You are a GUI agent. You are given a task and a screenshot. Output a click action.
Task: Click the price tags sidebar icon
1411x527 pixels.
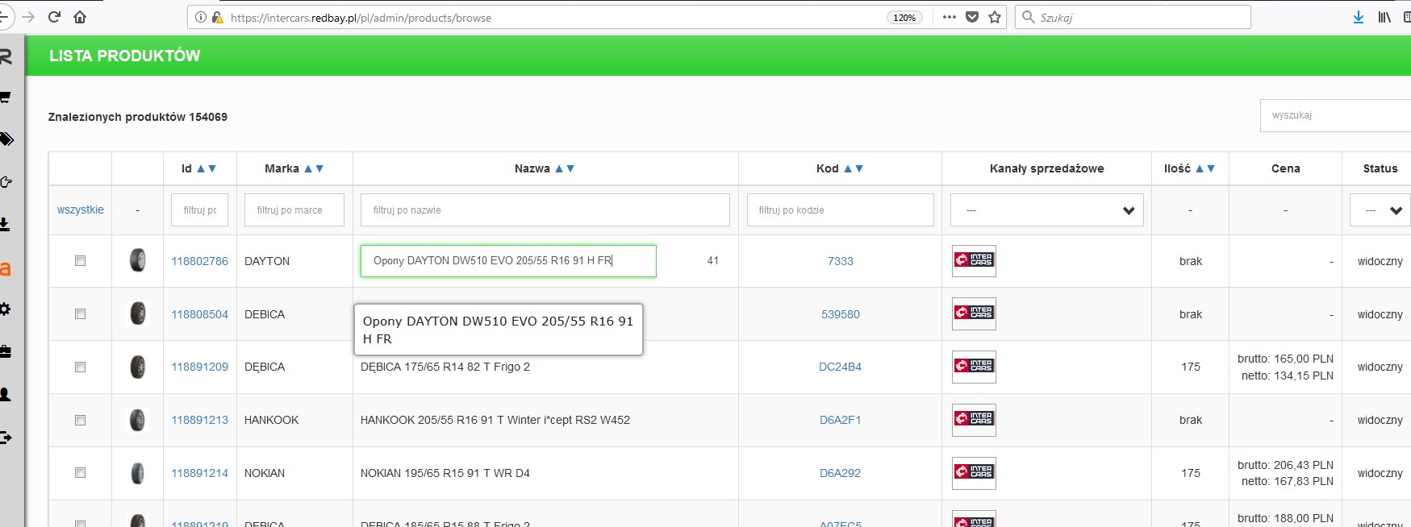[6, 139]
